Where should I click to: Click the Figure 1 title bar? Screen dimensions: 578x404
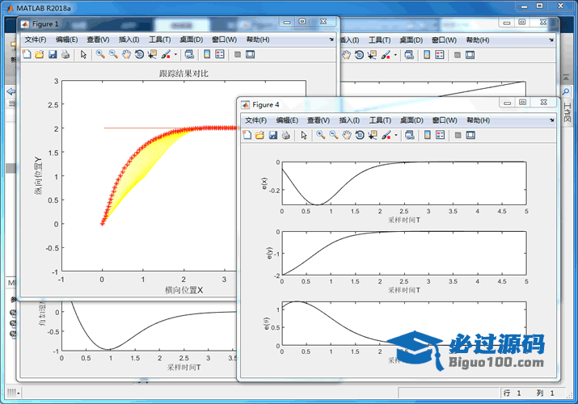pyautogui.click(x=162, y=24)
